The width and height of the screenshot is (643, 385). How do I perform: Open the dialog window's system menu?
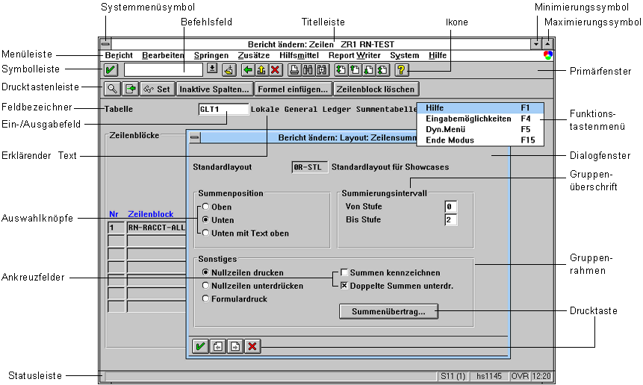[195, 137]
